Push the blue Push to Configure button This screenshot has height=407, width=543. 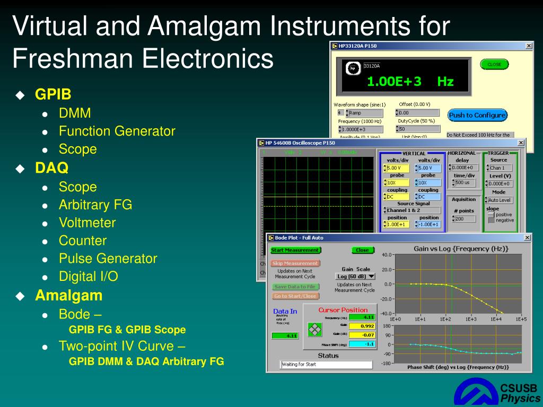[x=478, y=115]
